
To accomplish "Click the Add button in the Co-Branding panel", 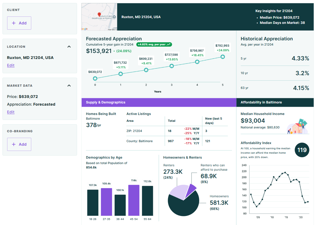I will pyautogui.click(x=19, y=144).
